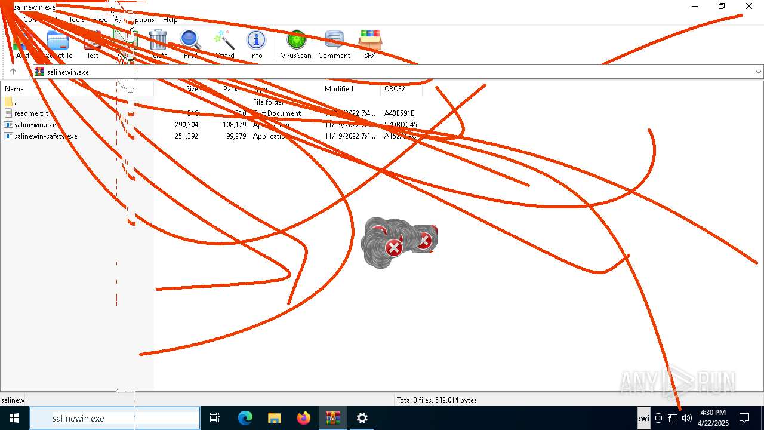Screen dimensions: 764x430
Task: Show archive Info
Action: pos(256,45)
